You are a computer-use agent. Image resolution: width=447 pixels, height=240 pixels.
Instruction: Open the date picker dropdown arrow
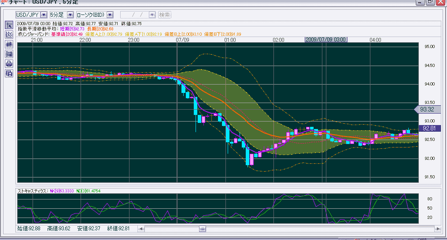(152, 15)
